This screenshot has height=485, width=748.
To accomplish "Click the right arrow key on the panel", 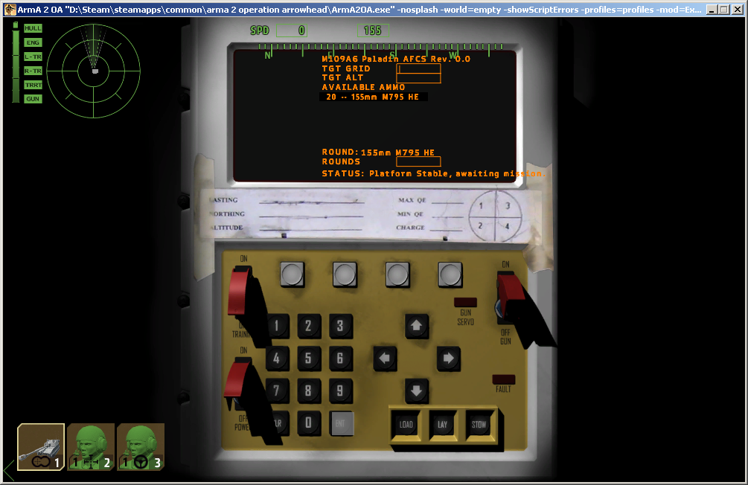I will pos(448,358).
